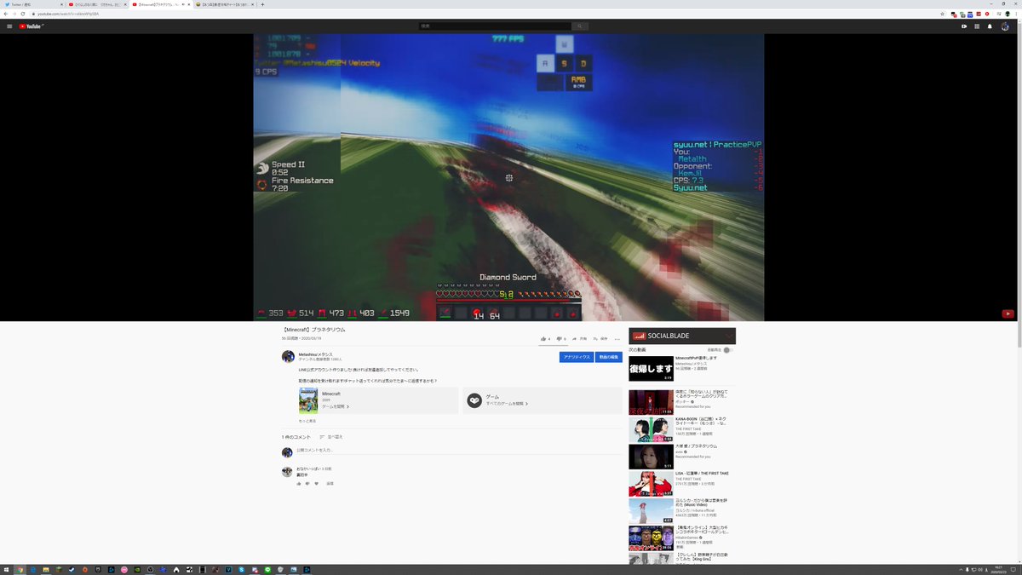Open the Minecraft game card
The height and width of the screenshot is (575, 1022).
pos(378,400)
